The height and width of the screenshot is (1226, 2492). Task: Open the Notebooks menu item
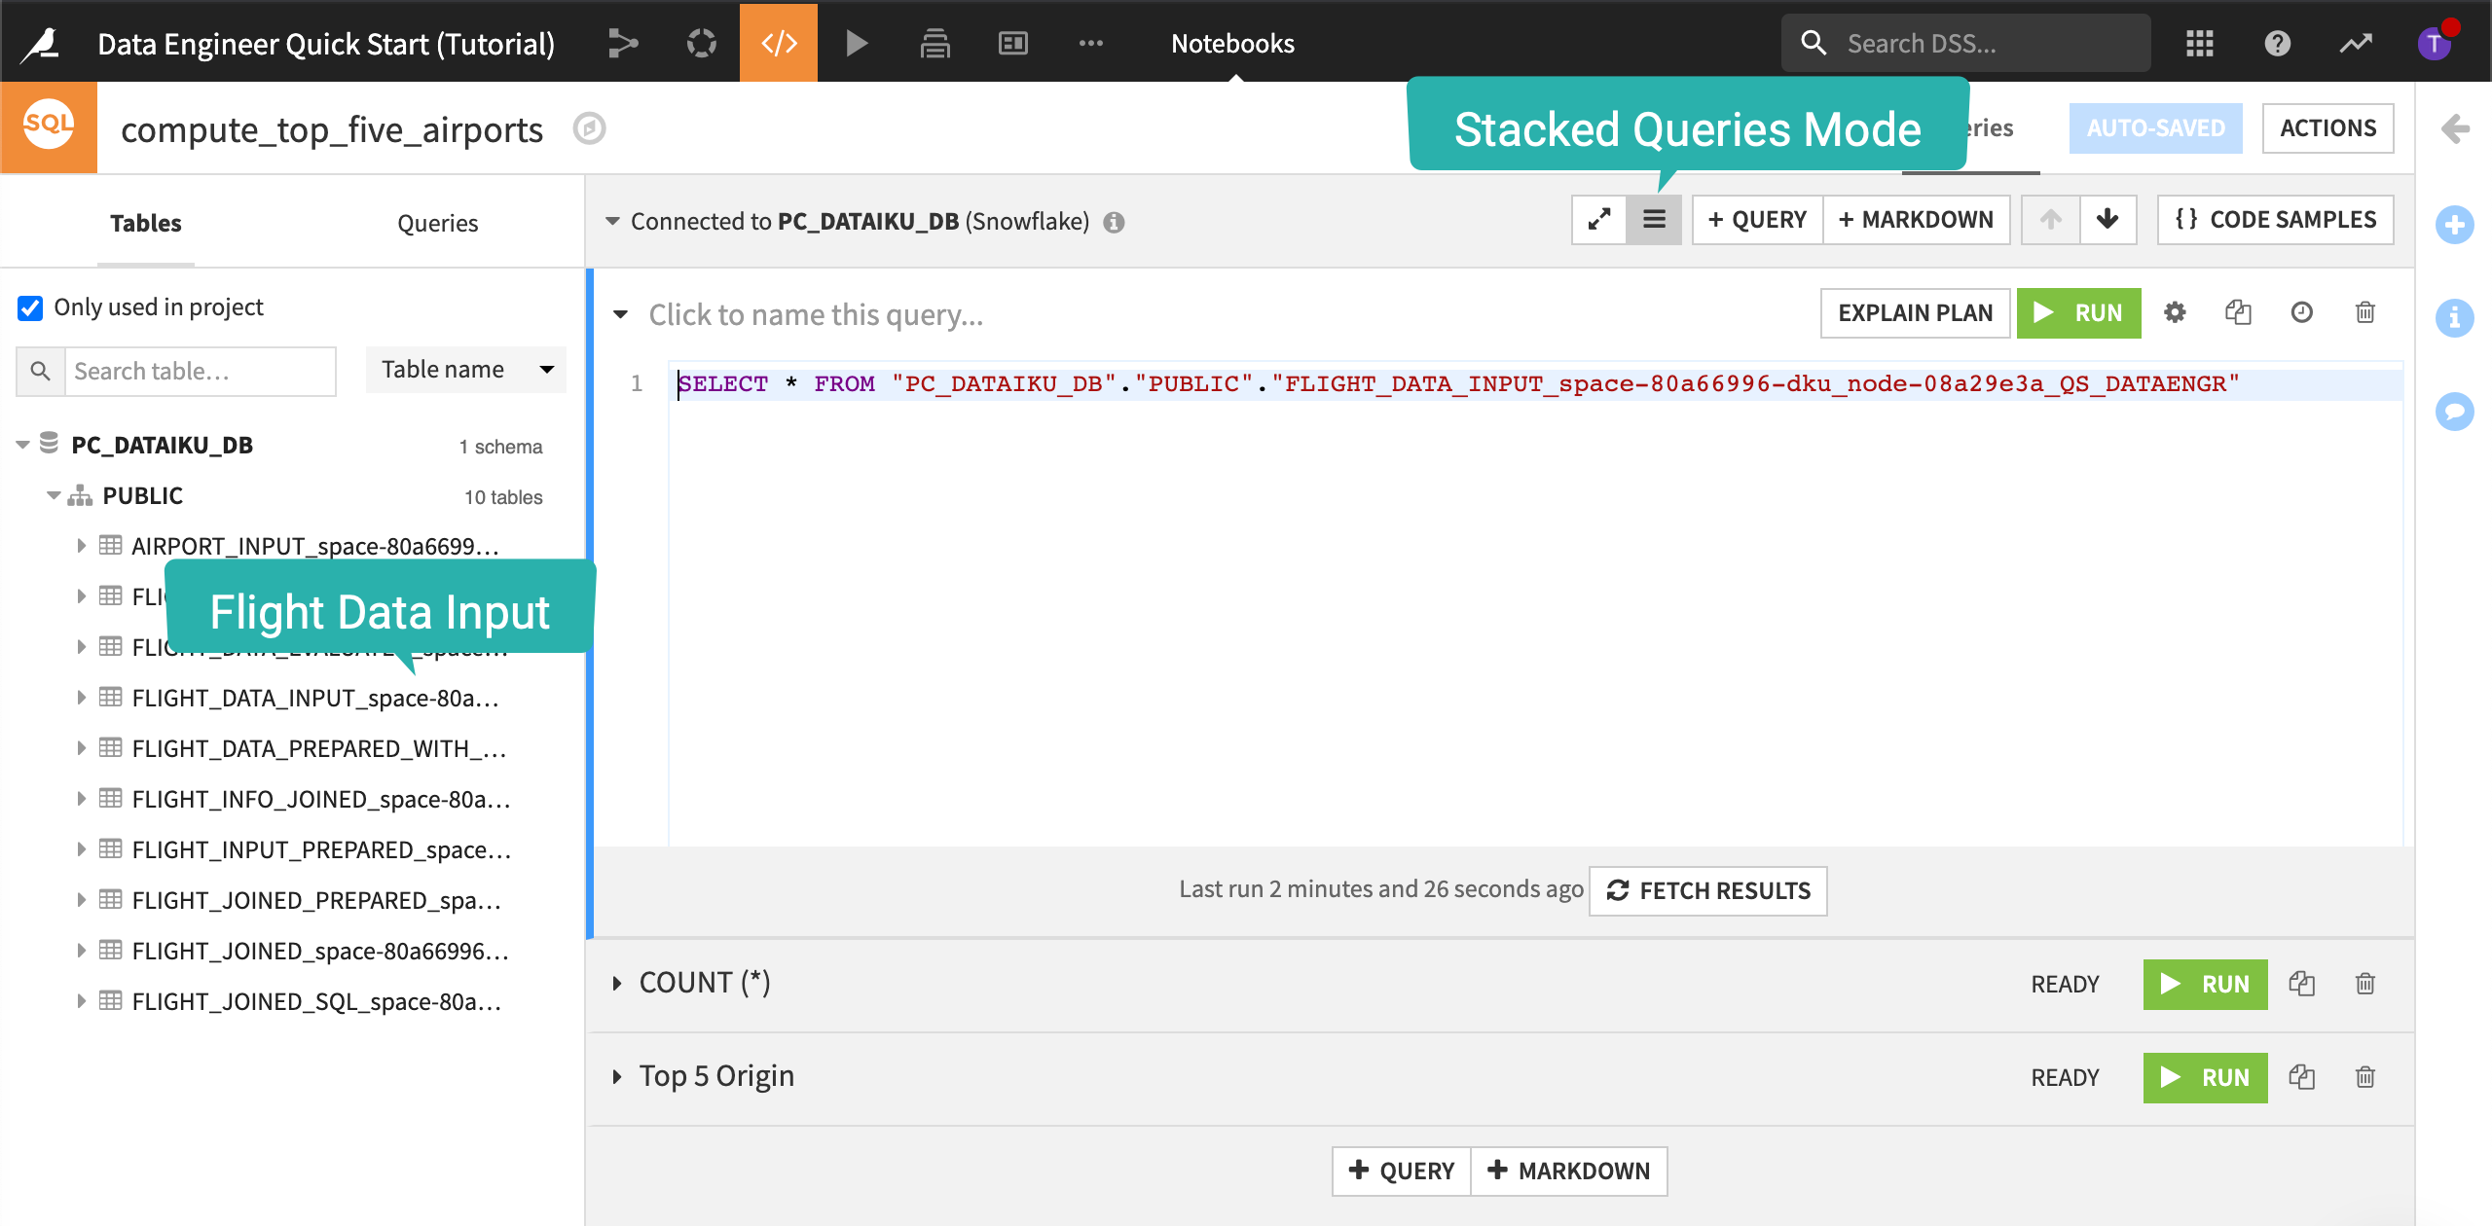[1232, 43]
